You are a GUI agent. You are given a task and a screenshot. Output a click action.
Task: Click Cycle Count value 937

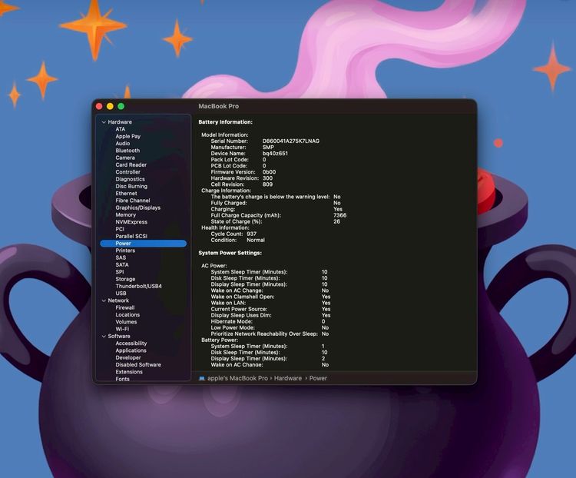(x=252, y=234)
